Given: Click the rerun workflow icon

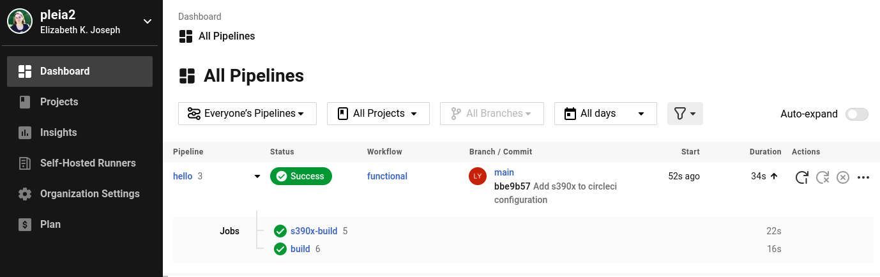Looking at the screenshot, I should (x=801, y=177).
